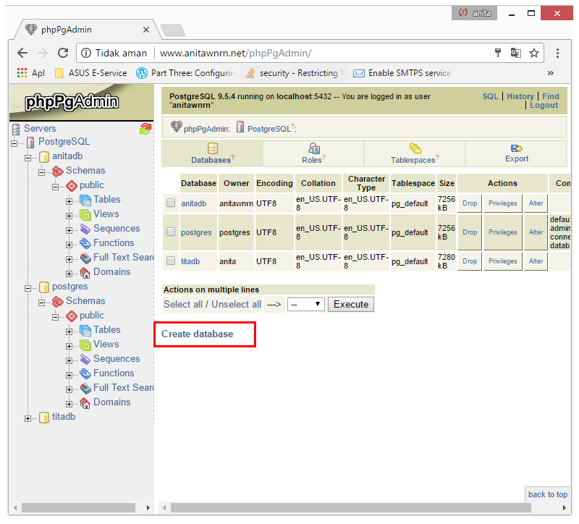Click the saved password key icon

[498, 53]
